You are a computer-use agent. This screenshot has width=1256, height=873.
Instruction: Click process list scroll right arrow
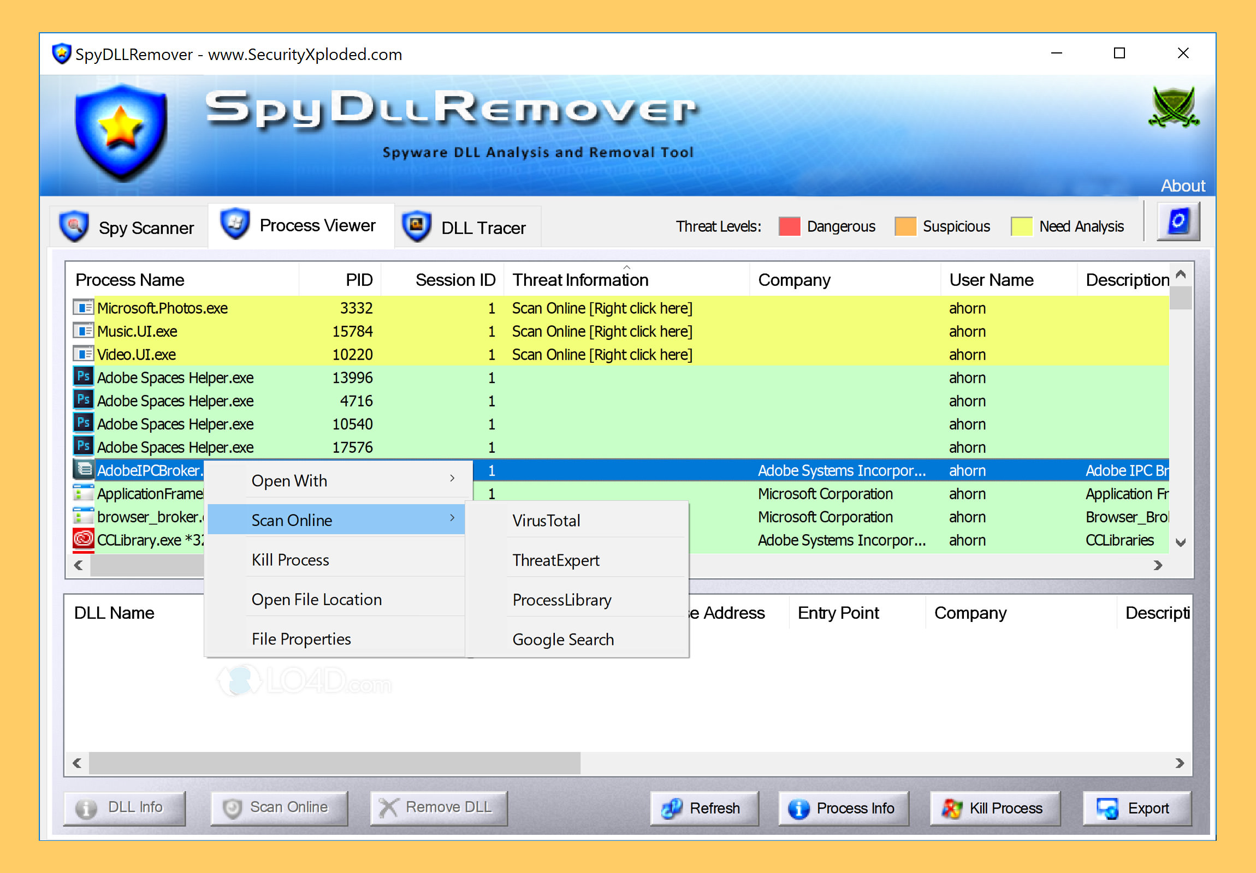click(1158, 565)
